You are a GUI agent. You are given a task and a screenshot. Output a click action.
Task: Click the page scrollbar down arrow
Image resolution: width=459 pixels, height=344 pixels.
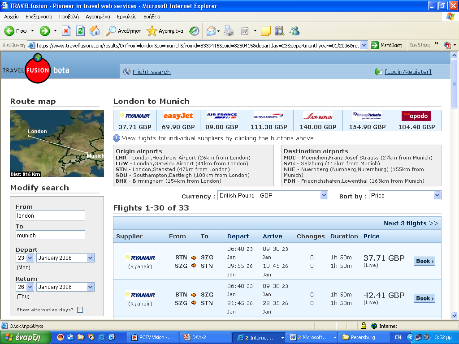[x=454, y=316]
